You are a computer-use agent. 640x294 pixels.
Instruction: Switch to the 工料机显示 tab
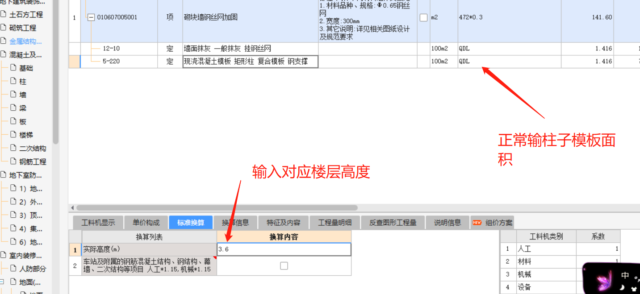point(98,223)
